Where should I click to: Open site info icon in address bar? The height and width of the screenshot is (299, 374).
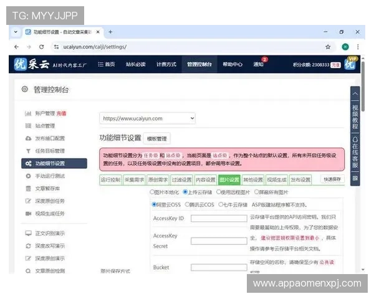pos(56,47)
